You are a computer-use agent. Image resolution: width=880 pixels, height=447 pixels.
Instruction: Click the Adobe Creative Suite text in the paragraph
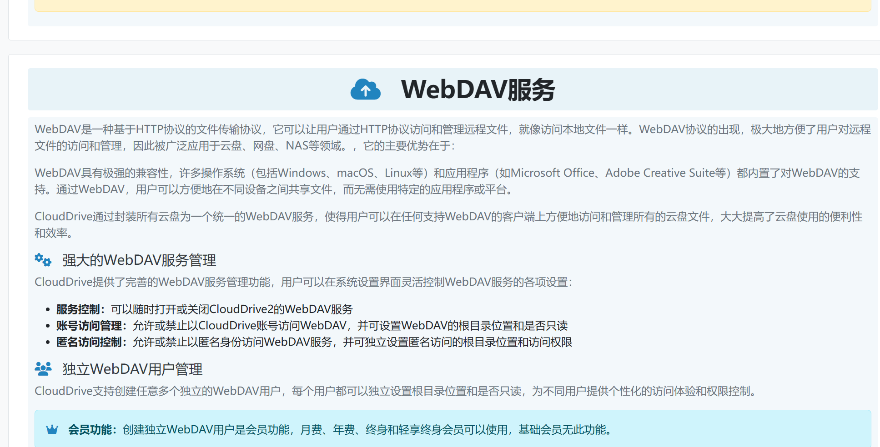[665, 173]
